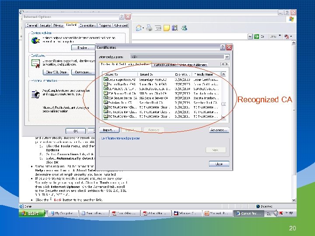315x236 pixels.
Task: Click the Messenger people icon in the toolbar
Action: (x=184, y=28)
